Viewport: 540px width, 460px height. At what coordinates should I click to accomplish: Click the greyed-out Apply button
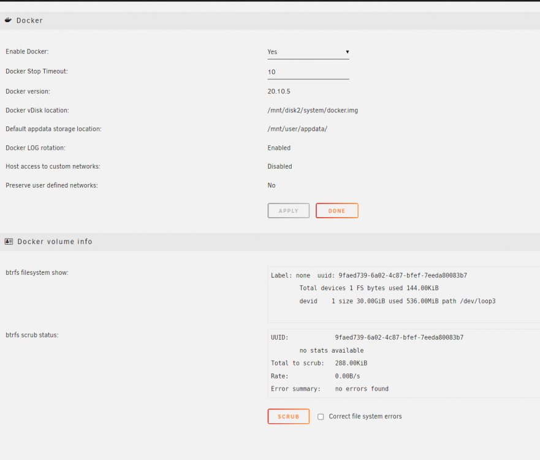pyautogui.click(x=289, y=210)
